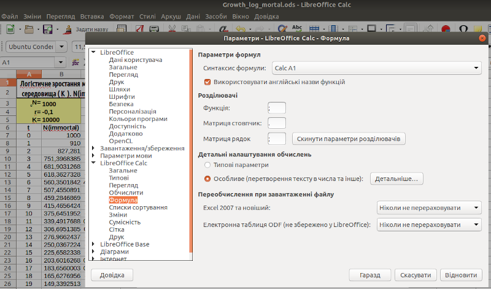Select the 'Типові параметри' radio button
The height and width of the screenshot is (289, 491).
(x=207, y=164)
